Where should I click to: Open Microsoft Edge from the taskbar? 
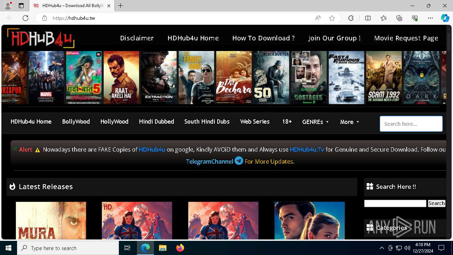click(145, 248)
